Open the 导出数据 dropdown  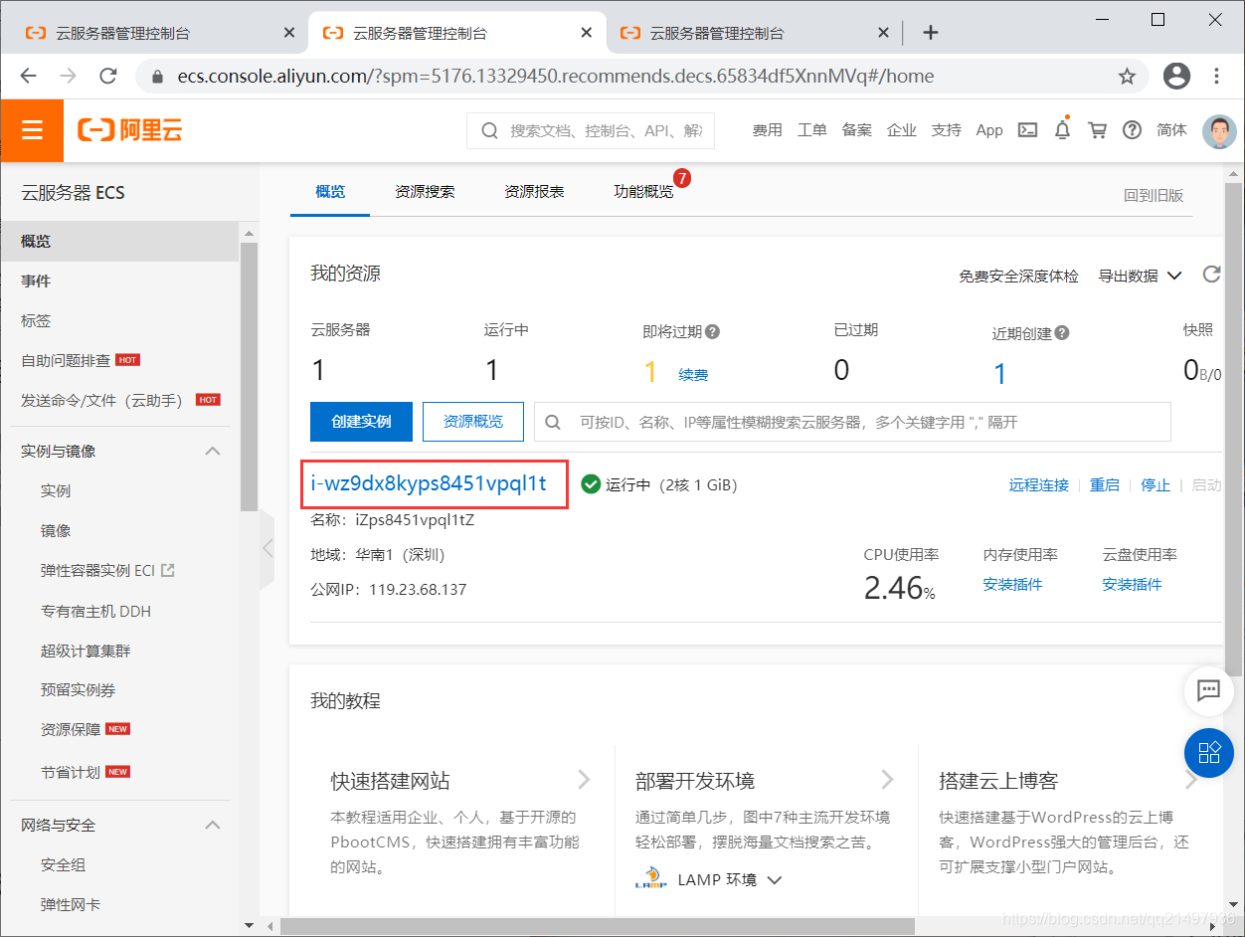pyautogui.click(x=1140, y=276)
